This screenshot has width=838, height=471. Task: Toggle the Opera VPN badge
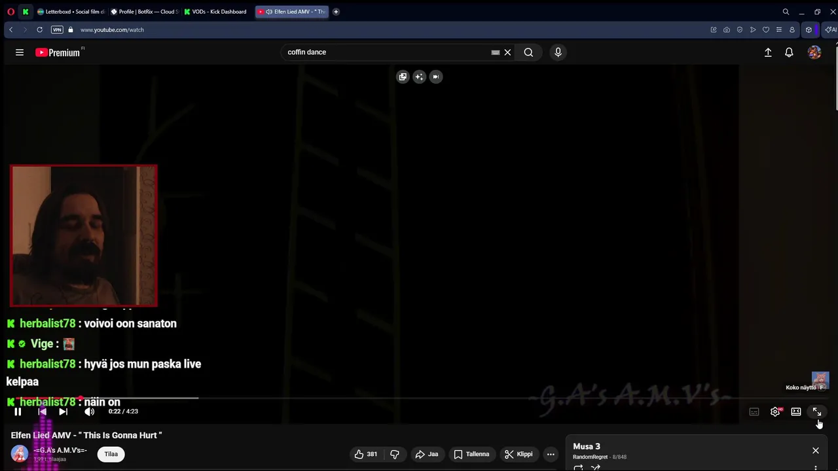(x=57, y=29)
